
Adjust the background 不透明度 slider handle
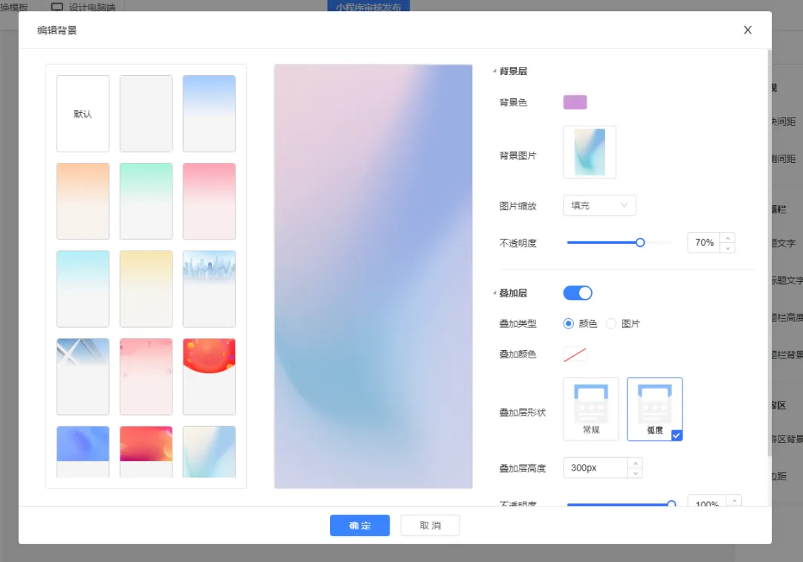[640, 242]
